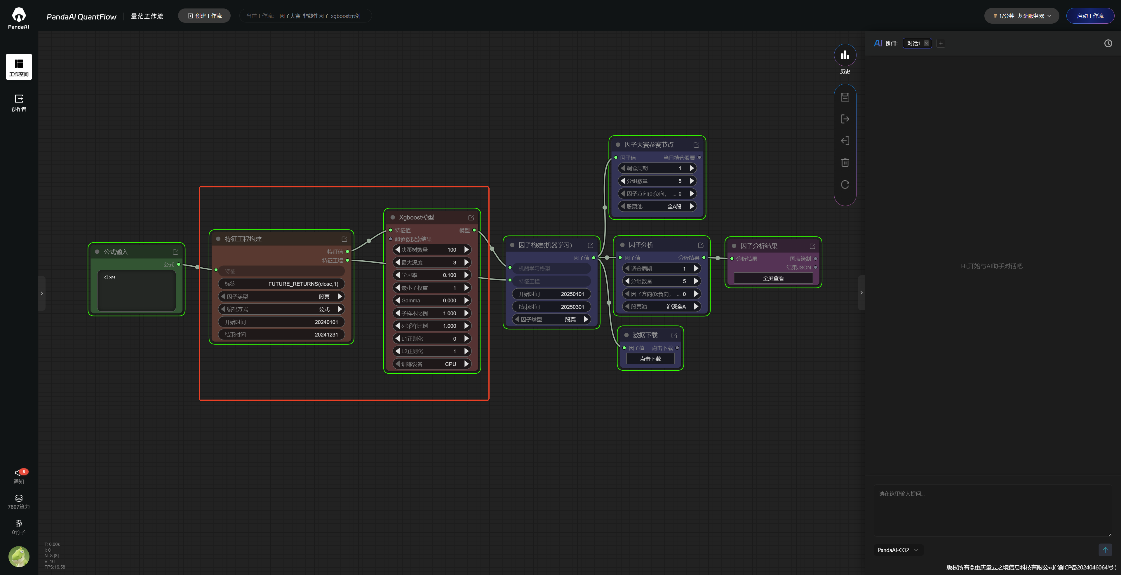Change 编码方式 公式 option in 特征工程构建
Screen dimensions: 1121x575
pyautogui.click(x=281, y=309)
